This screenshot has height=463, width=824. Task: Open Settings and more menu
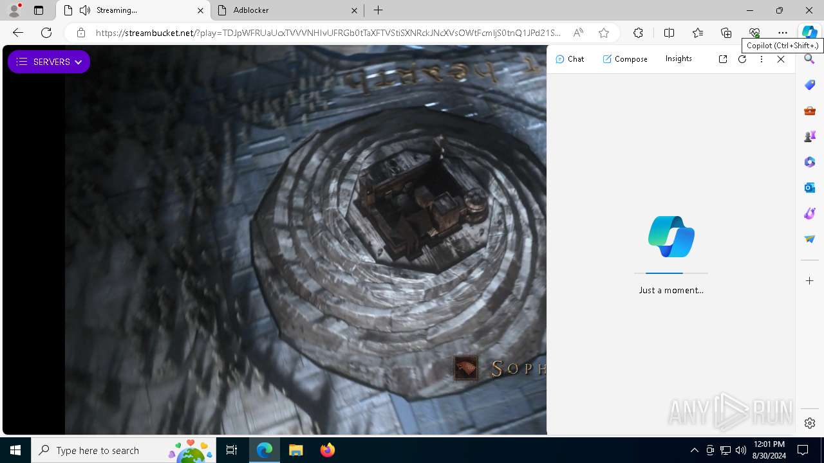coord(783,33)
